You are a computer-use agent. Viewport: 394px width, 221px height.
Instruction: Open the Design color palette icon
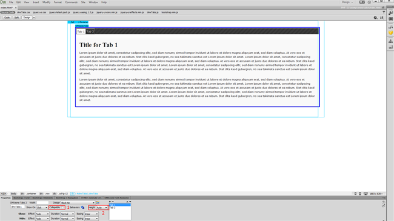pyautogui.click(x=98, y=202)
